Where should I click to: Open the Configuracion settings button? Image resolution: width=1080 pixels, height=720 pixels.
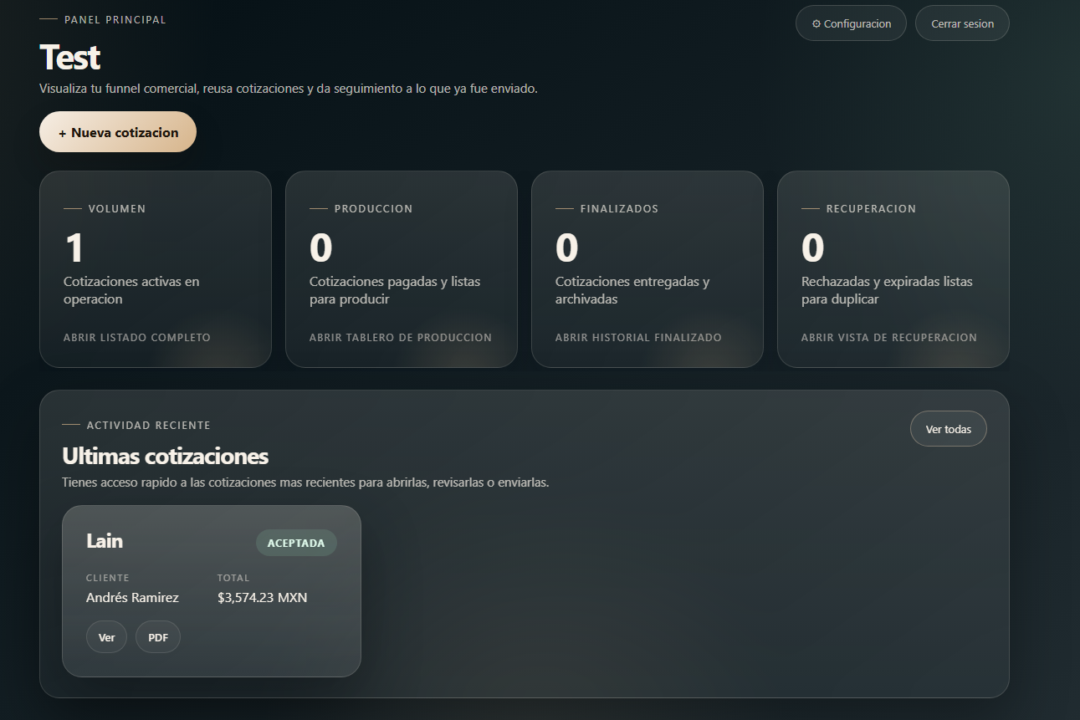(851, 23)
